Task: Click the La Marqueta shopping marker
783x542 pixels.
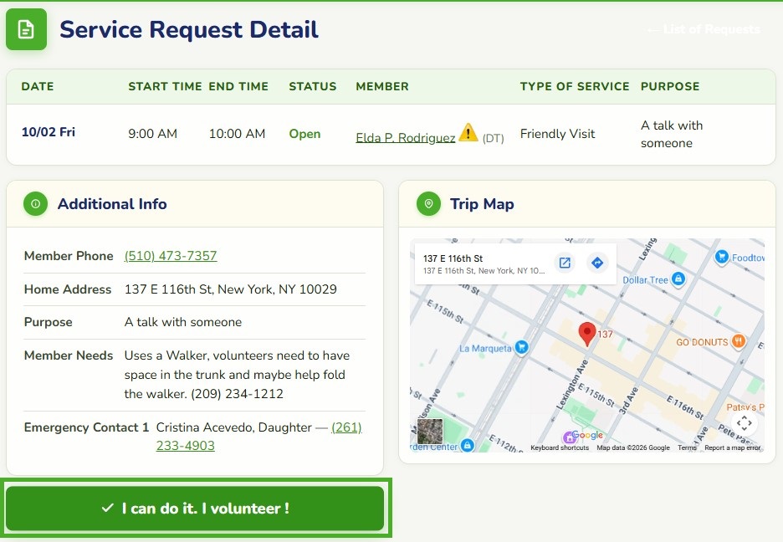Action: click(x=521, y=347)
